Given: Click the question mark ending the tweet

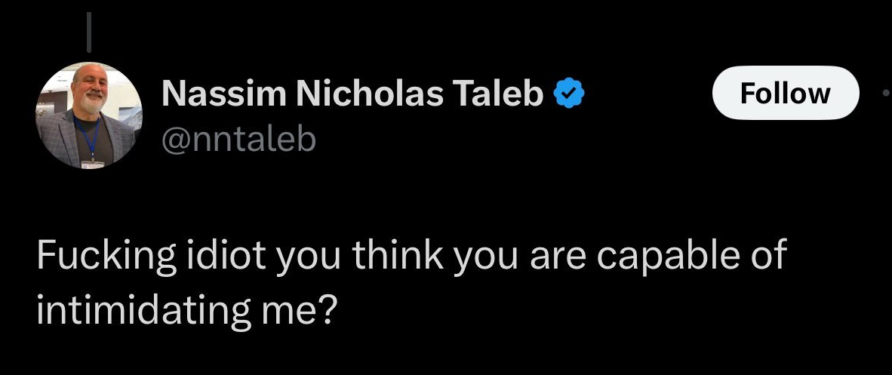Looking at the screenshot, I should 326,309.
